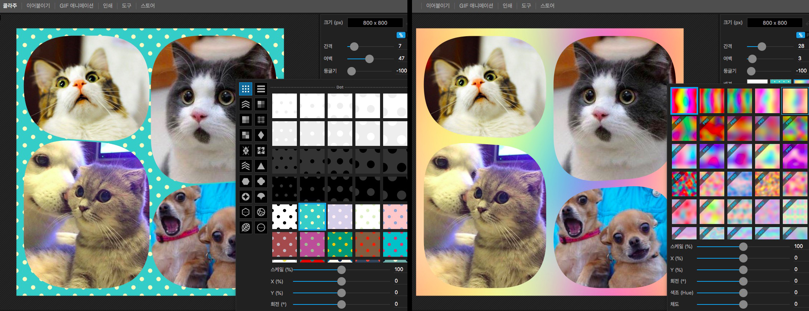Select the star-in-circle pattern category icon
The width and height of the screenshot is (809, 311).
coord(246,197)
